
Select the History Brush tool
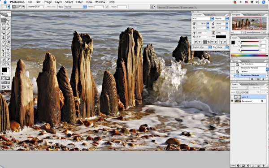click(8, 38)
